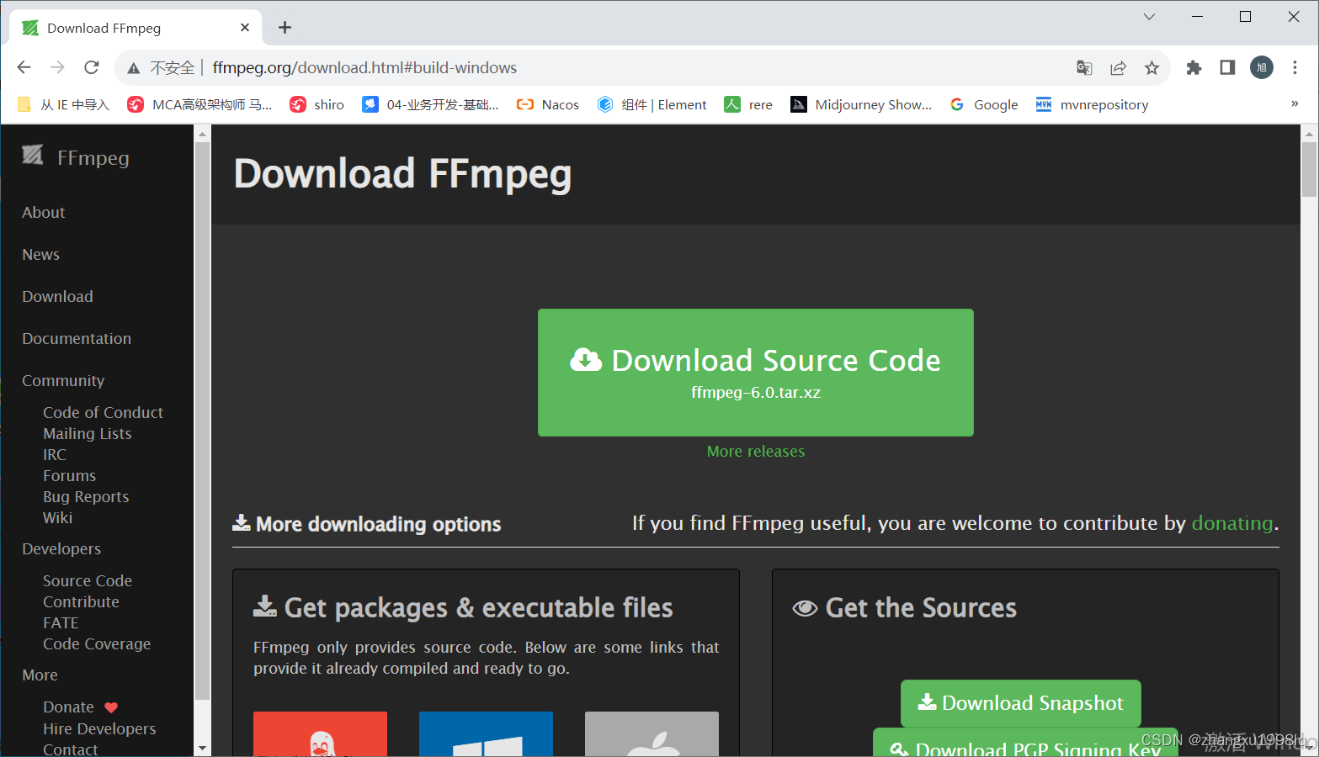Open the More sidebar section

tap(40, 675)
